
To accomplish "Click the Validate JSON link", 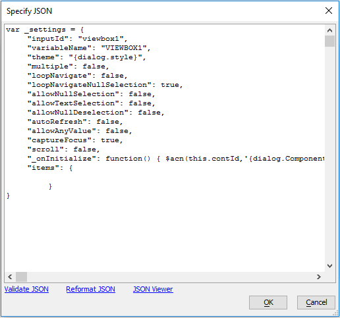I will pos(26,289).
